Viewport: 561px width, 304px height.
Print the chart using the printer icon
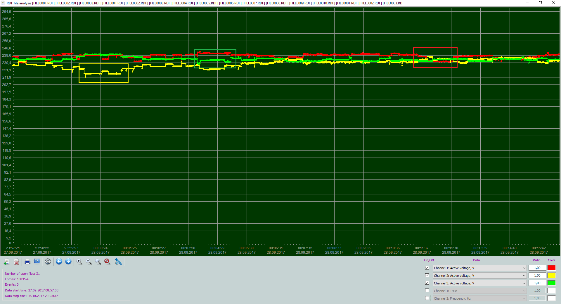point(27,262)
